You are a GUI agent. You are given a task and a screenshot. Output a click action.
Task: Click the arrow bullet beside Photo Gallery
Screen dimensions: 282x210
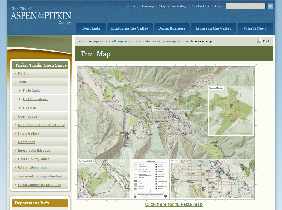[15, 133]
